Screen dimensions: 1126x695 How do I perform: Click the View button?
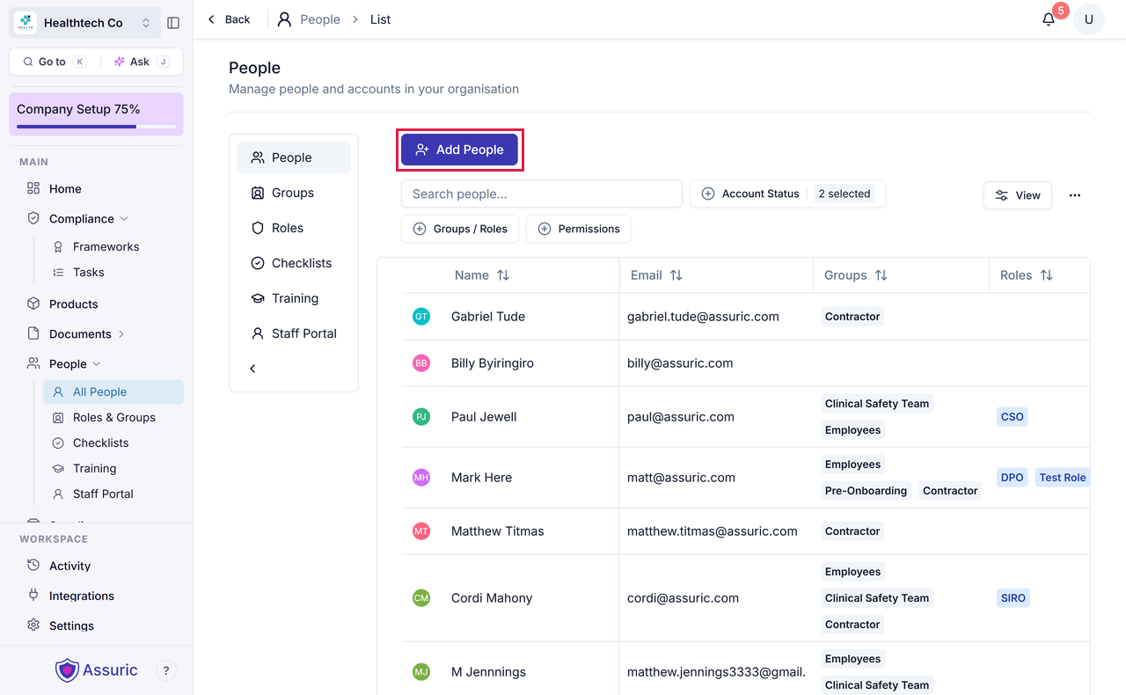point(1017,195)
